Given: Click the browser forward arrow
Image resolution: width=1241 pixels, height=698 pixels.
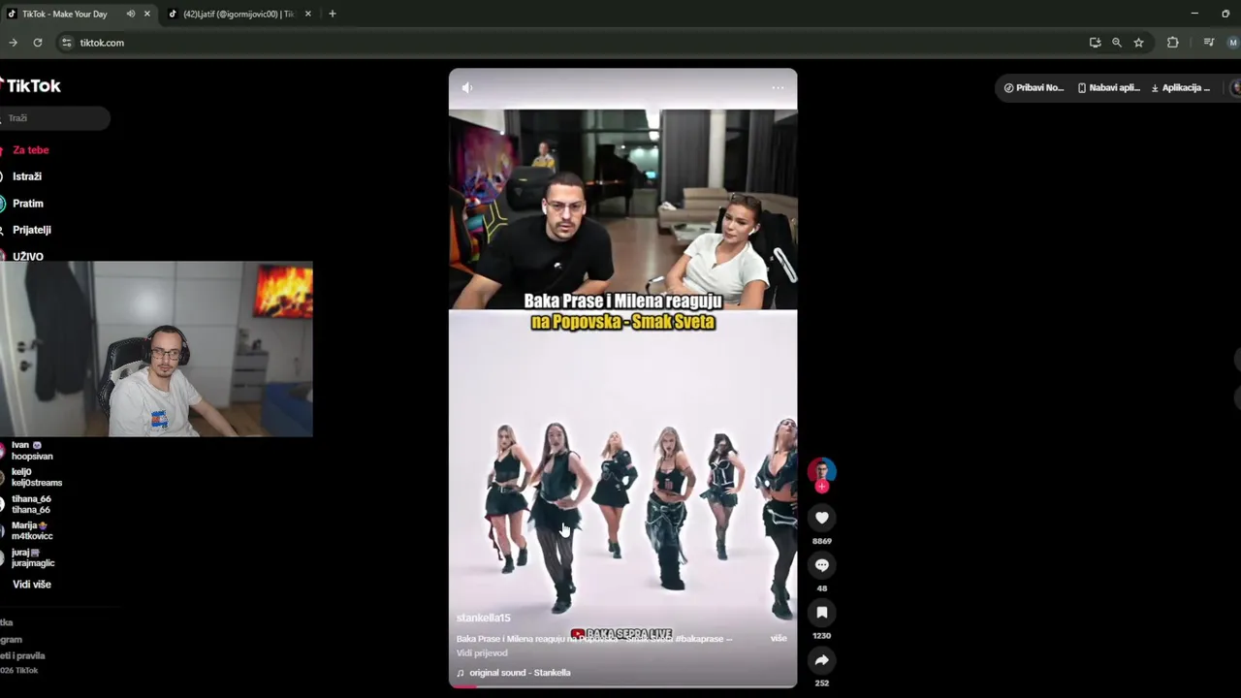Looking at the screenshot, I should [13, 43].
